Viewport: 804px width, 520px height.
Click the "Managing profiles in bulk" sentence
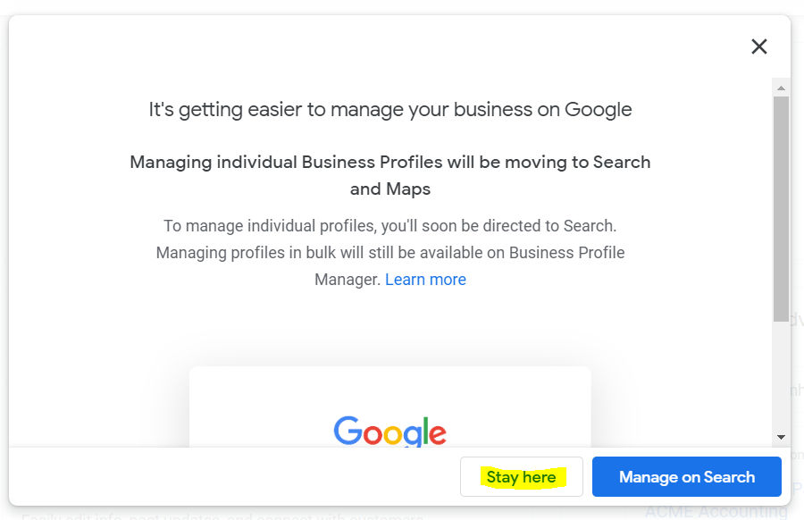[x=390, y=253]
